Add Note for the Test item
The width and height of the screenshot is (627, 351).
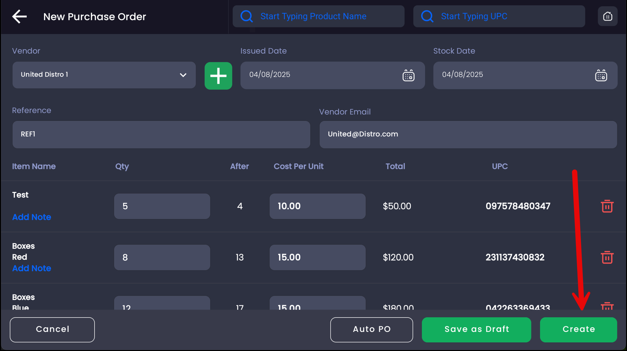32,217
